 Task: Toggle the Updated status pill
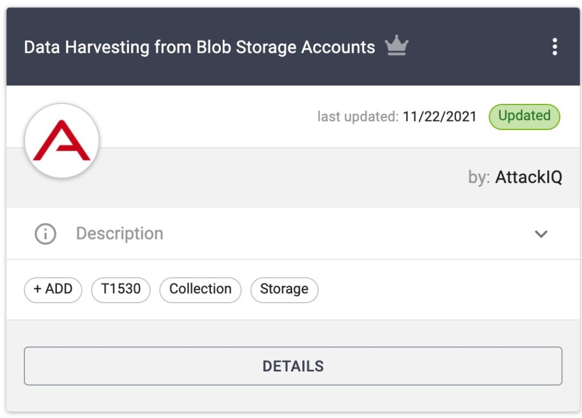point(524,116)
